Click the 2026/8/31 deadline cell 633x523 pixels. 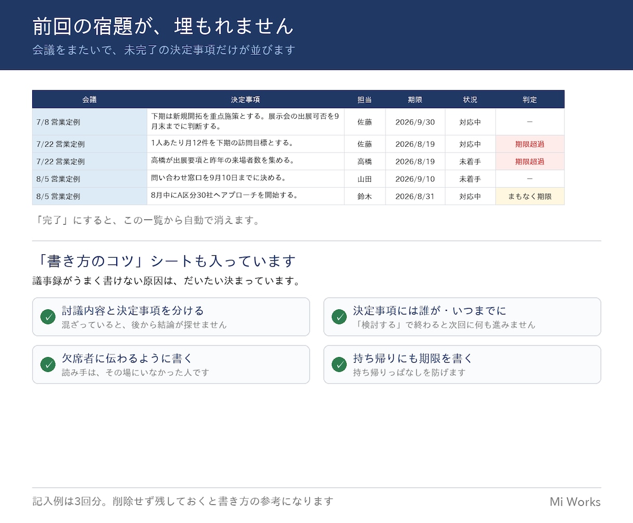(x=415, y=196)
